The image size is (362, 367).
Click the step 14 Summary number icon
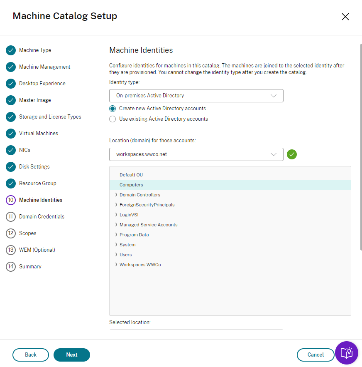pyautogui.click(x=11, y=267)
